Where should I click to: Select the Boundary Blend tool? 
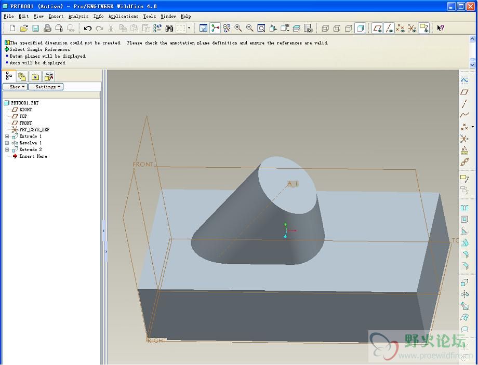point(464,317)
